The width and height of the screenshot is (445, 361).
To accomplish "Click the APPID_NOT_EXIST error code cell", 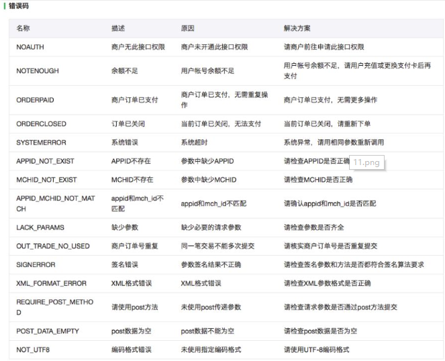I will click(45, 161).
